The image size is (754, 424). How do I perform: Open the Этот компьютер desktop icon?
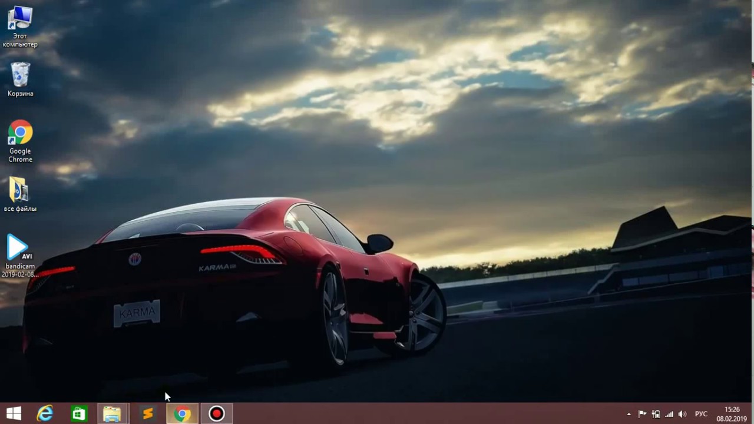pyautogui.click(x=20, y=26)
